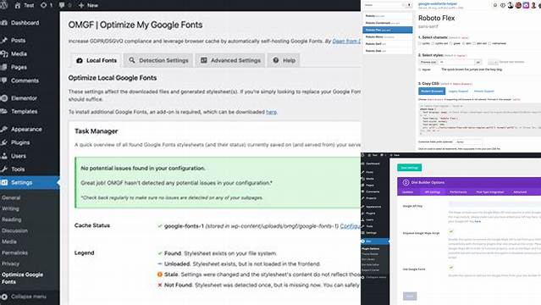Open the font filter dropdown arrow
This screenshot has width=541, height=305.
409,5
